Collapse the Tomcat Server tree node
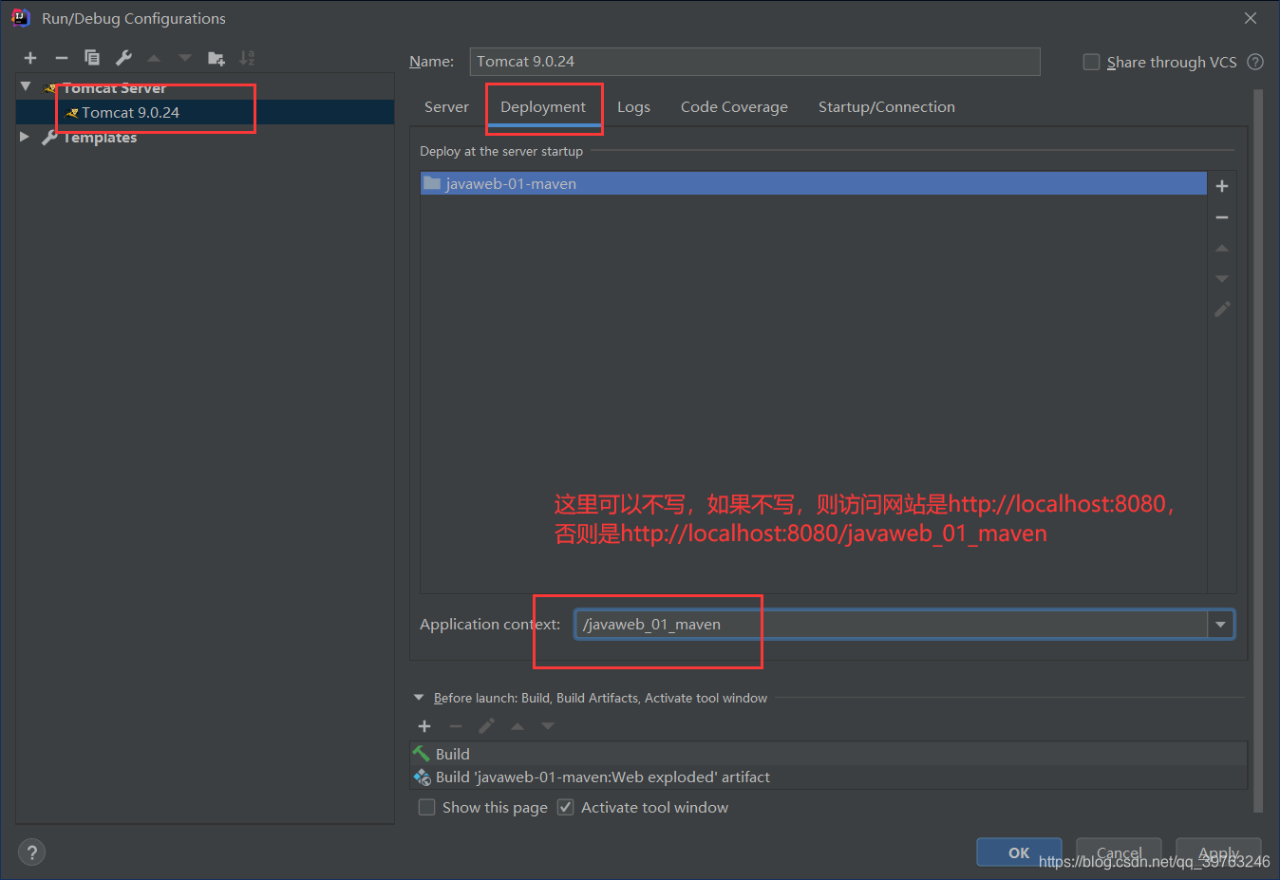The width and height of the screenshot is (1280, 880). click(x=26, y=86)
